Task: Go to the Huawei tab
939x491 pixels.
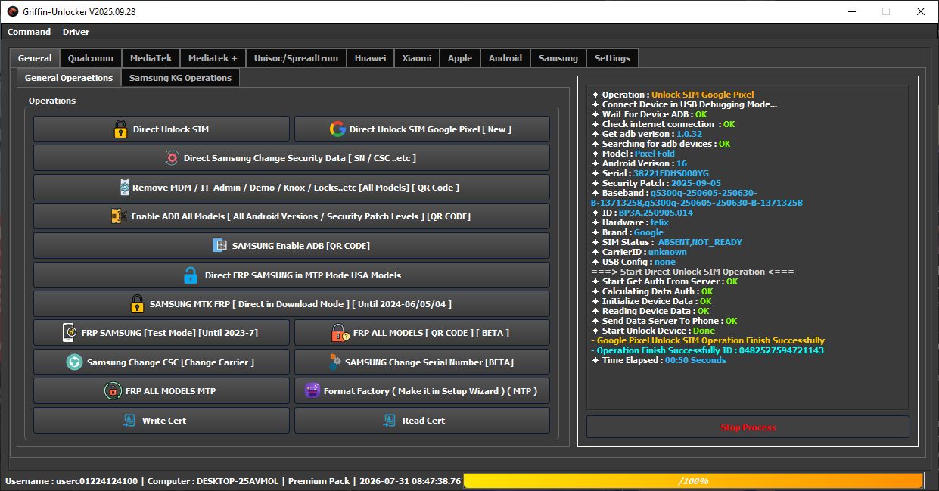Action: pyautogui.click(x=370, y=58)
